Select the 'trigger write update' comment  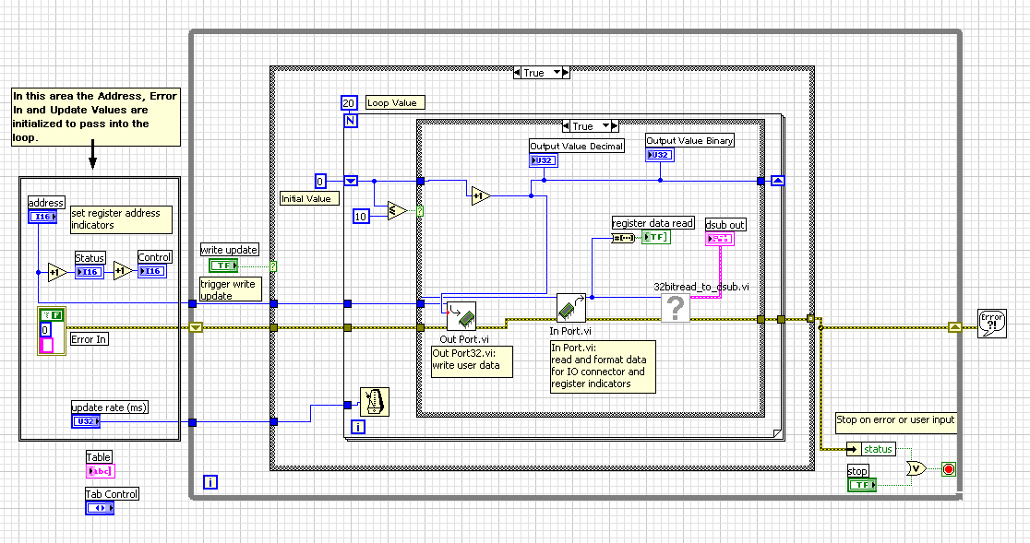pos(232,289)
